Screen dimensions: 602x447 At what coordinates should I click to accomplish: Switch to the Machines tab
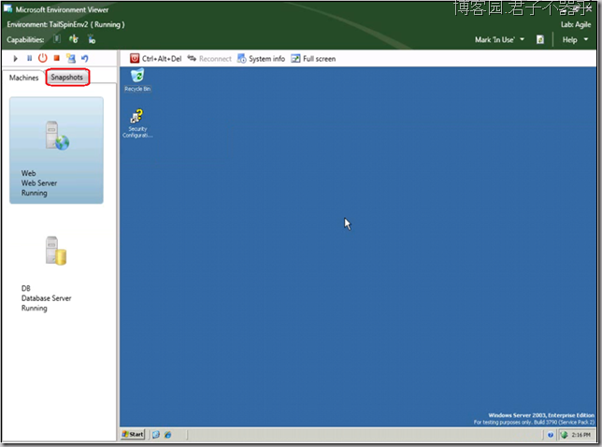click(x=23, y=78)
